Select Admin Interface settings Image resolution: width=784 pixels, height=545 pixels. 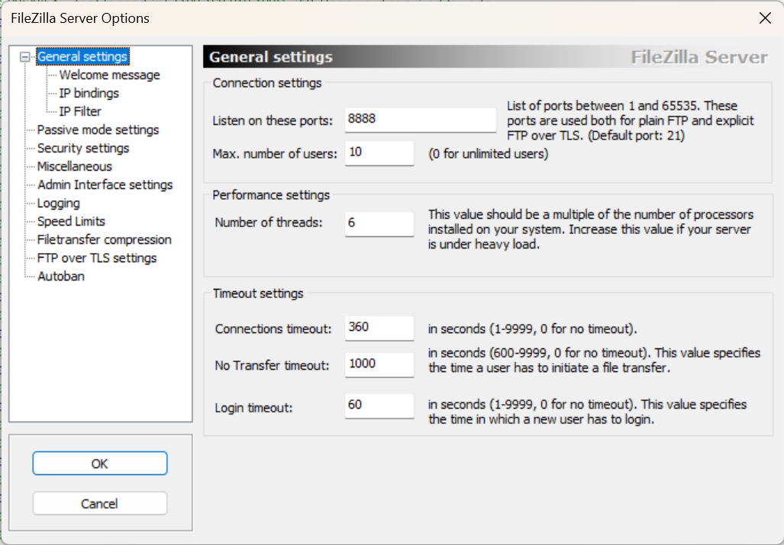point(105,184)
